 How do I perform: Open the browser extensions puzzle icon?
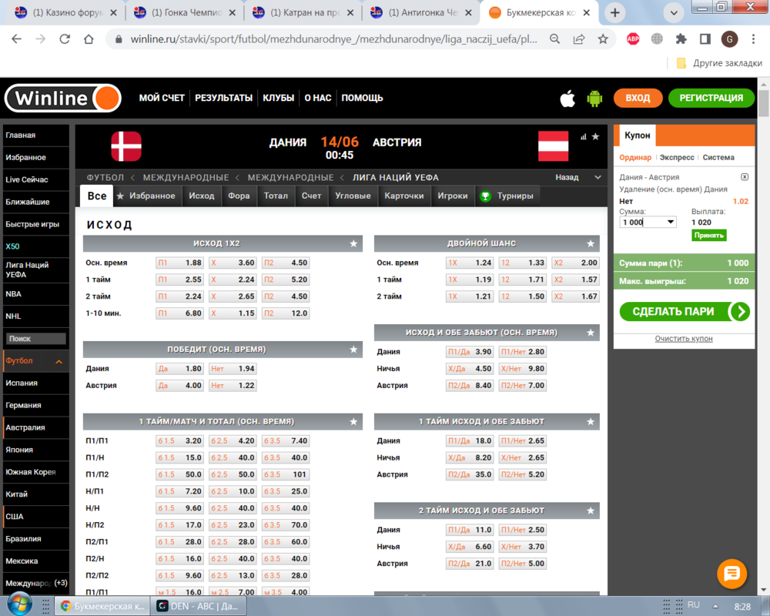click(x=681, y=38)
